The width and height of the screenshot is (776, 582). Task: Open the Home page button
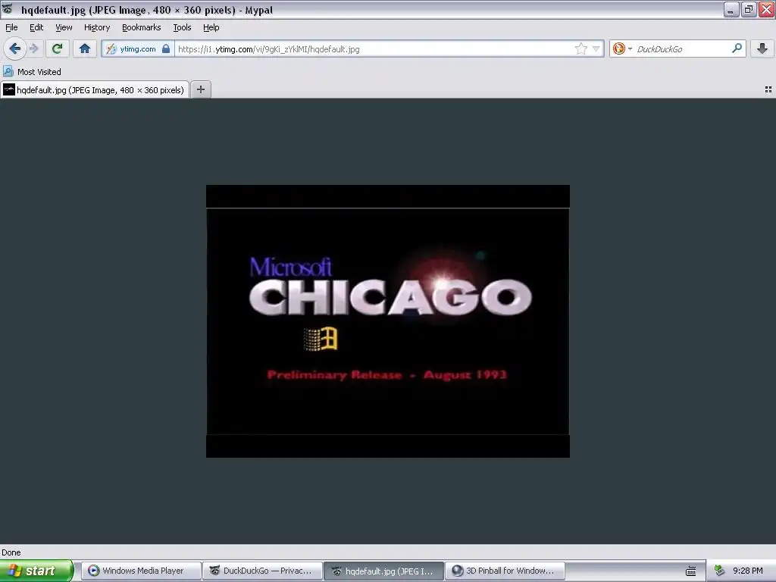click(x=85, y=48)
